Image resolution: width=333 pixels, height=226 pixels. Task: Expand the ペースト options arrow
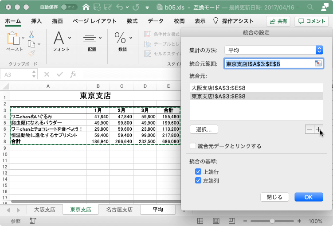(x=23, y=38)
